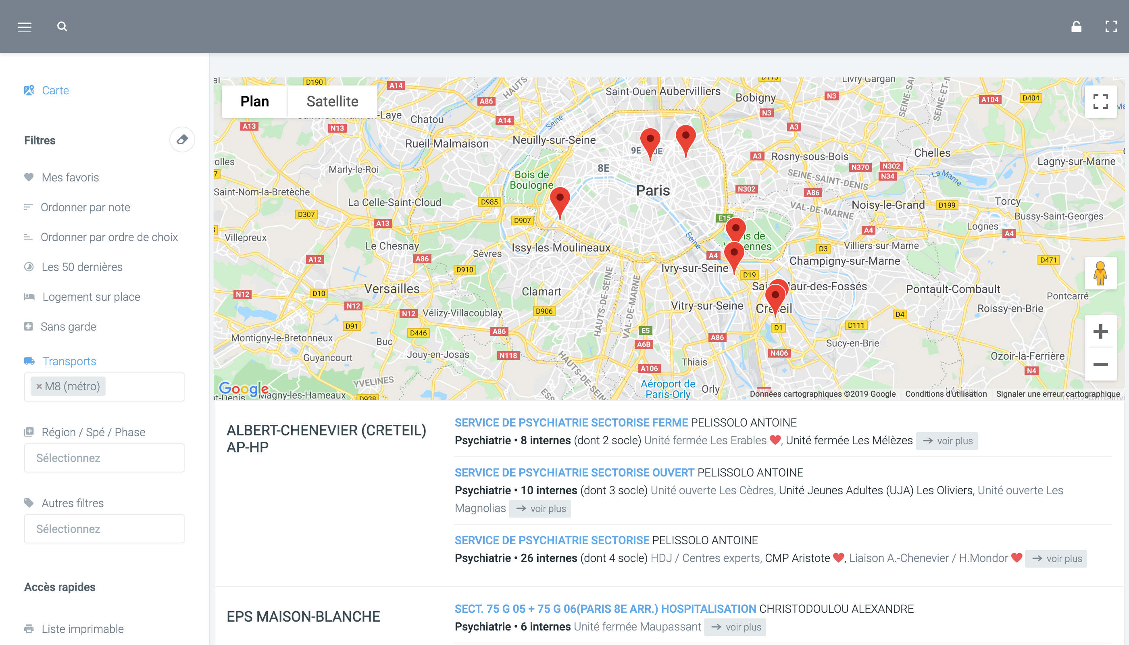This screenshot has width=1129, height=645.
Task: Toggle Mes favoris filter
Action: tap(70, 178)
